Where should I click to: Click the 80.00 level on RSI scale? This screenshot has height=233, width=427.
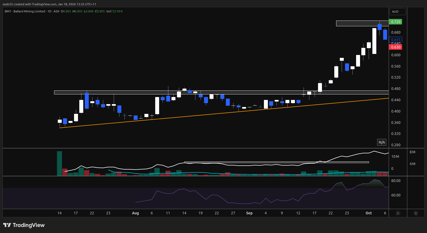pyautogui.click(x=396, y=181)
